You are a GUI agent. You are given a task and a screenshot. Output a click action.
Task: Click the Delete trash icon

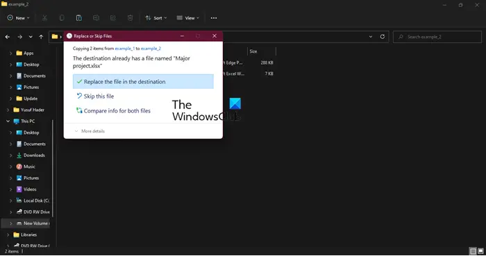131,18
